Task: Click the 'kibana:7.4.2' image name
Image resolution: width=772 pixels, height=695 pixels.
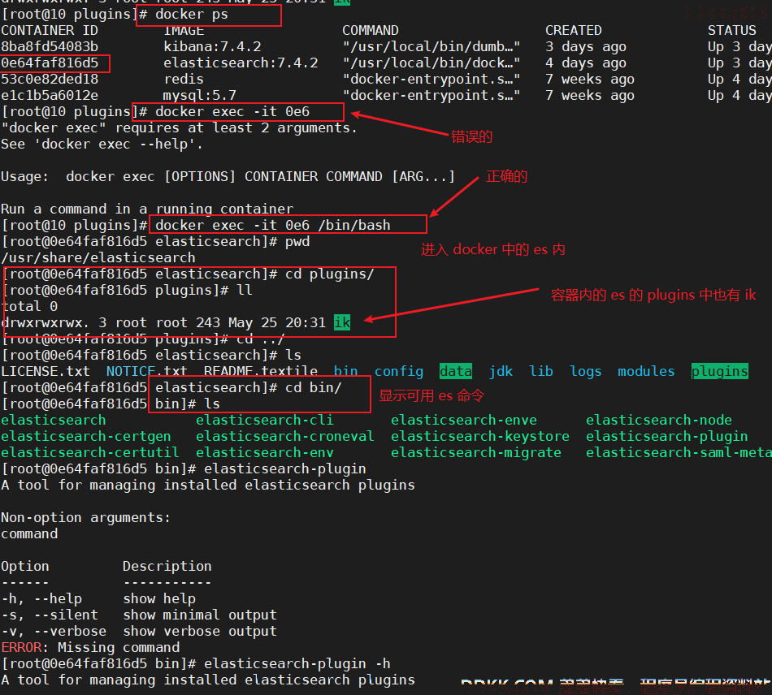Action: point(212,47)
